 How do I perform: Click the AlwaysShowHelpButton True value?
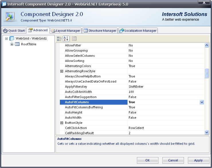coord(166,76)
